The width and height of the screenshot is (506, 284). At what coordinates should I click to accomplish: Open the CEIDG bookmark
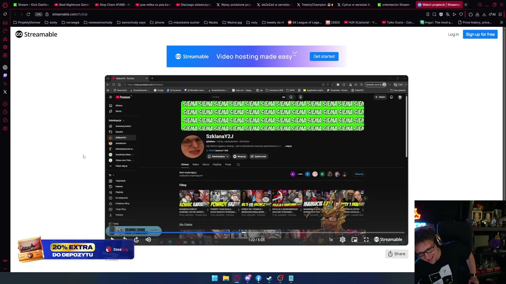(x=333, y=22)
